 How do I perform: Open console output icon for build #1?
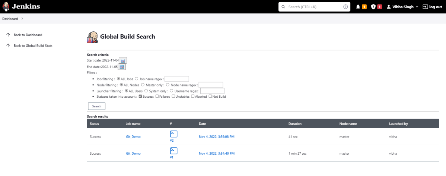(x=173, y=151)
